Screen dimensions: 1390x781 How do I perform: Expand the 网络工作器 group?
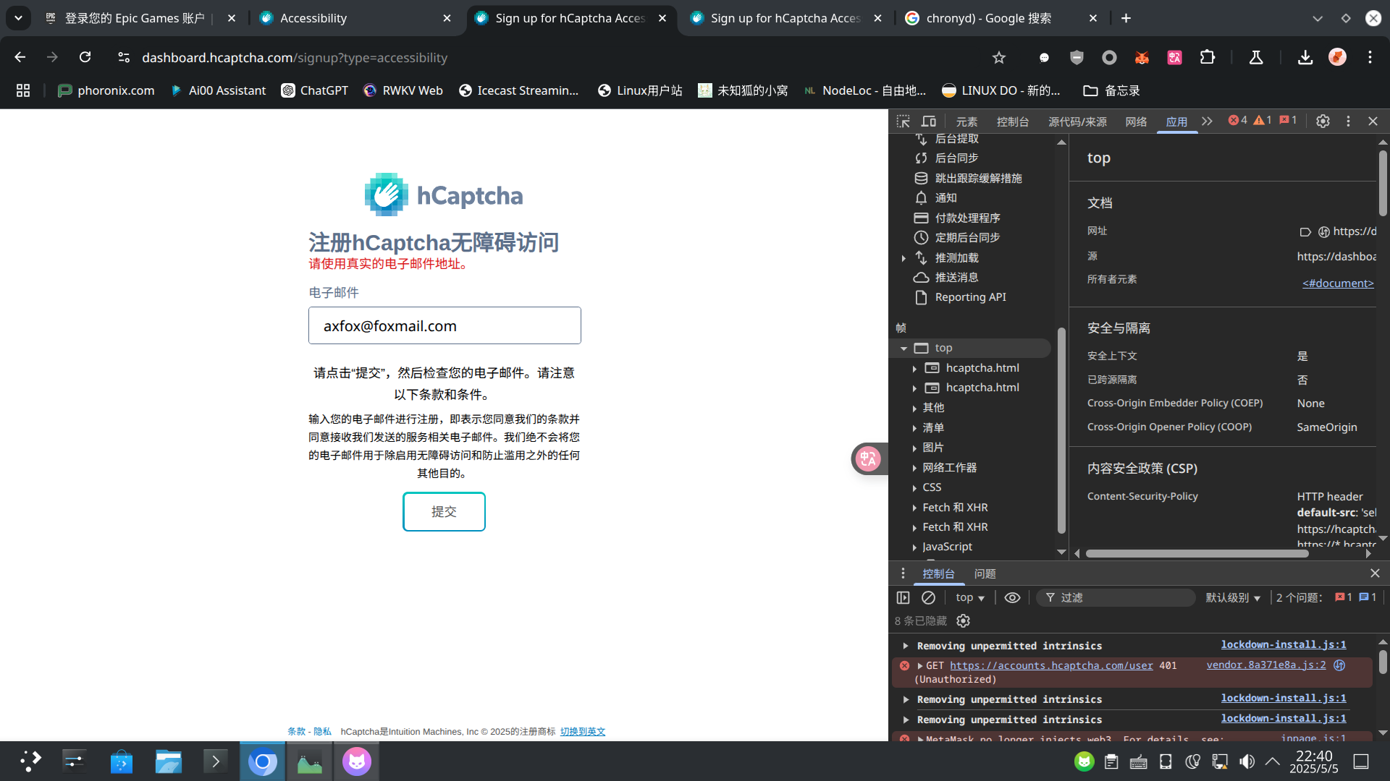[x=914, y=469]
